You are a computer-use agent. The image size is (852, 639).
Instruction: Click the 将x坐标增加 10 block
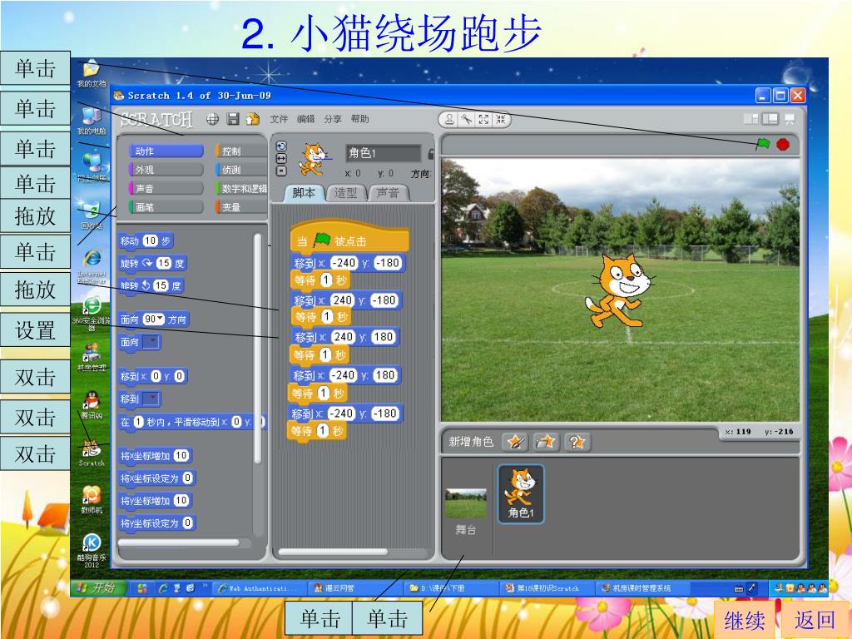155,455
